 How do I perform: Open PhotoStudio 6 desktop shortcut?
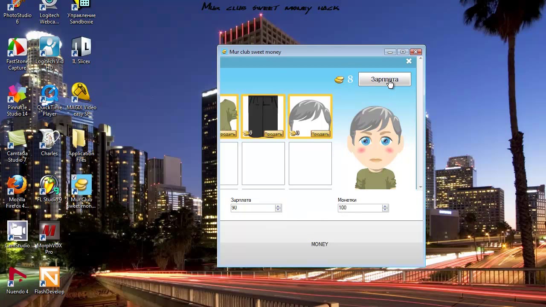[x=17, y=12]
